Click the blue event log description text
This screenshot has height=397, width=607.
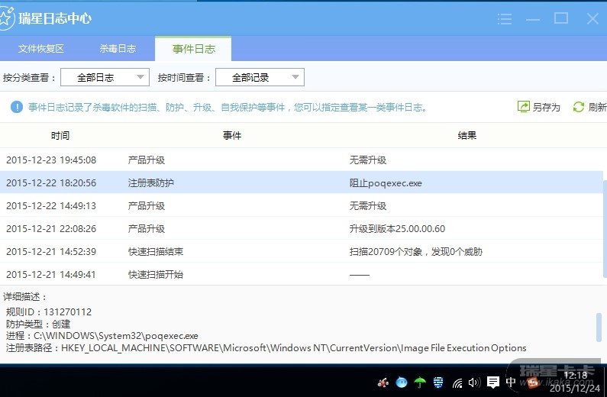coord(228,107)
